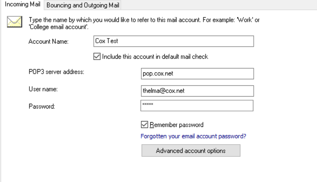Click the User name field with thelma@cox.net

(197, 91)
